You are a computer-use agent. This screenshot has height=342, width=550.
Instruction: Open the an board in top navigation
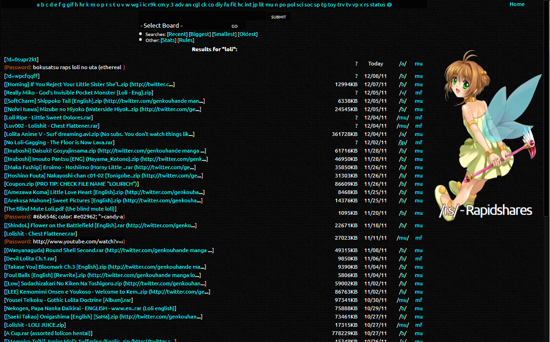coord(188,5)
